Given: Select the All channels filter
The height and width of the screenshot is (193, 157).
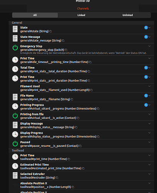Looking at the screenshot, I should coord(35,15).
